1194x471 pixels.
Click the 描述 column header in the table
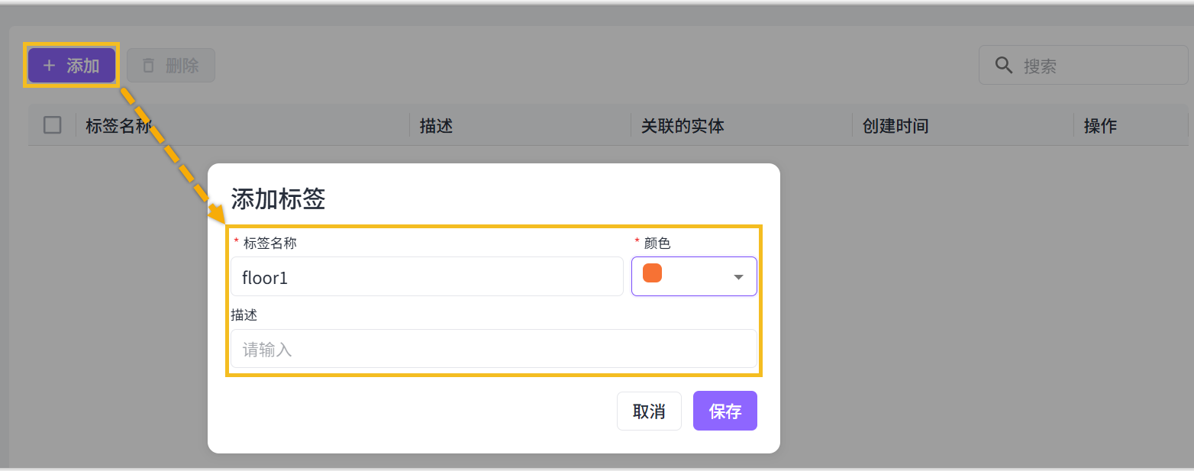436,126
